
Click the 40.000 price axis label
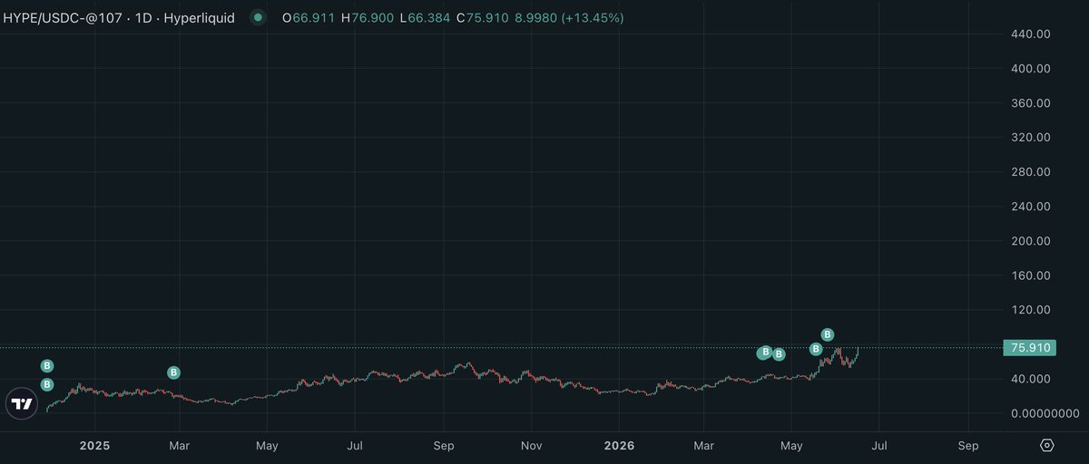[x=1030, y=379]
